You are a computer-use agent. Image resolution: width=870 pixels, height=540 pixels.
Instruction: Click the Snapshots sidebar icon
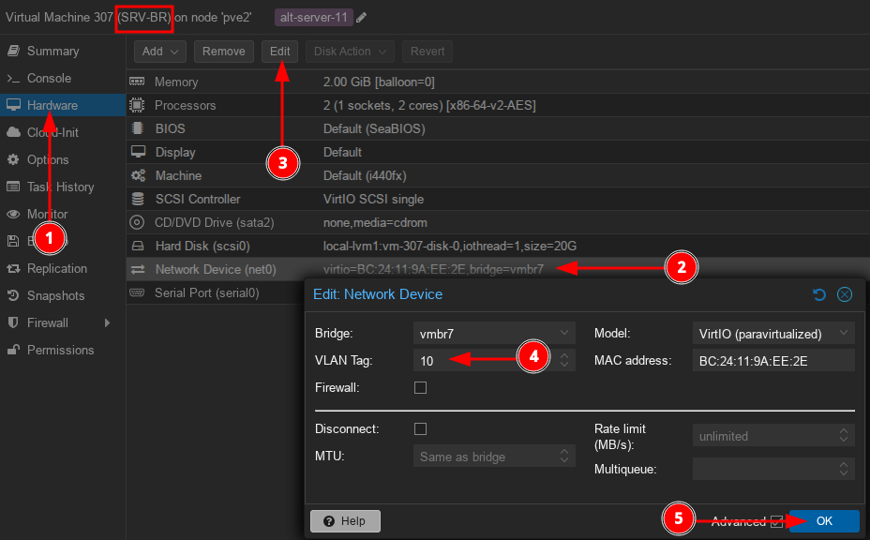pos(13,296)
